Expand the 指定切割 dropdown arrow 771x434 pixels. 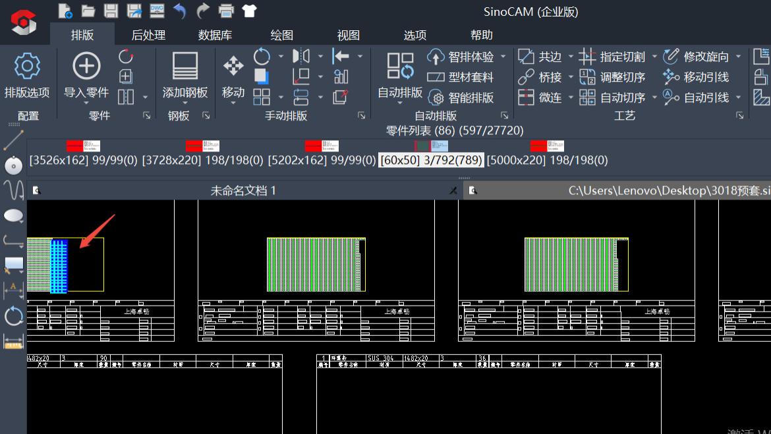(654, 57)
